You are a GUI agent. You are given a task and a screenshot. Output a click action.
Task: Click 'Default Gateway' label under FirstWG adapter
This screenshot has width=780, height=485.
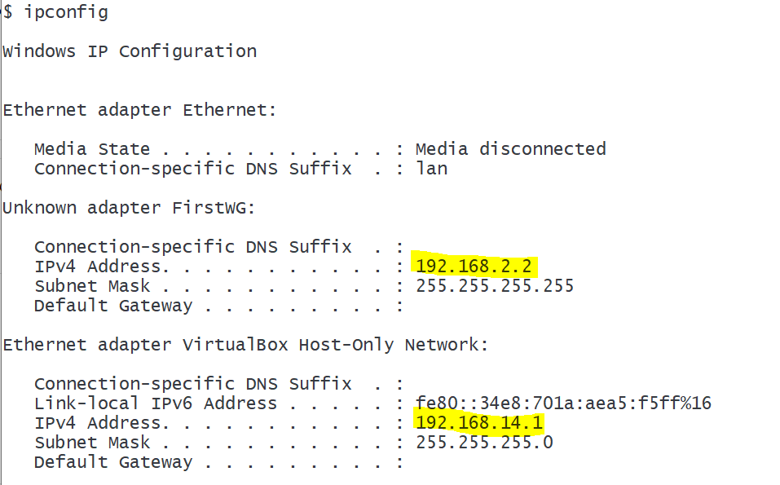[113, 306]
